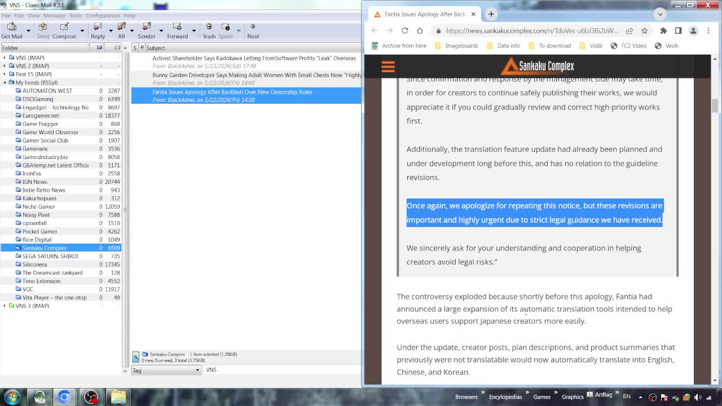Select the Eurogamer.net feed folder

click(x=60, y=116)
